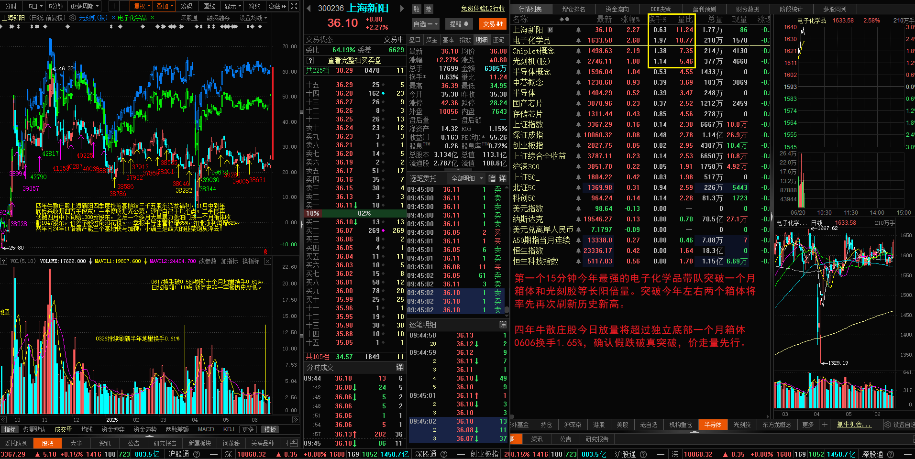Open chart settings gear beside 上海新阳 title
The width and height of the screenshot is (915, 459).
click(x=73, y=18)
